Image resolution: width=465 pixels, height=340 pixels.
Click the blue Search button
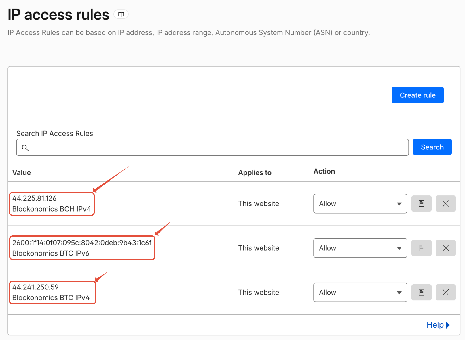click(432, 147)
